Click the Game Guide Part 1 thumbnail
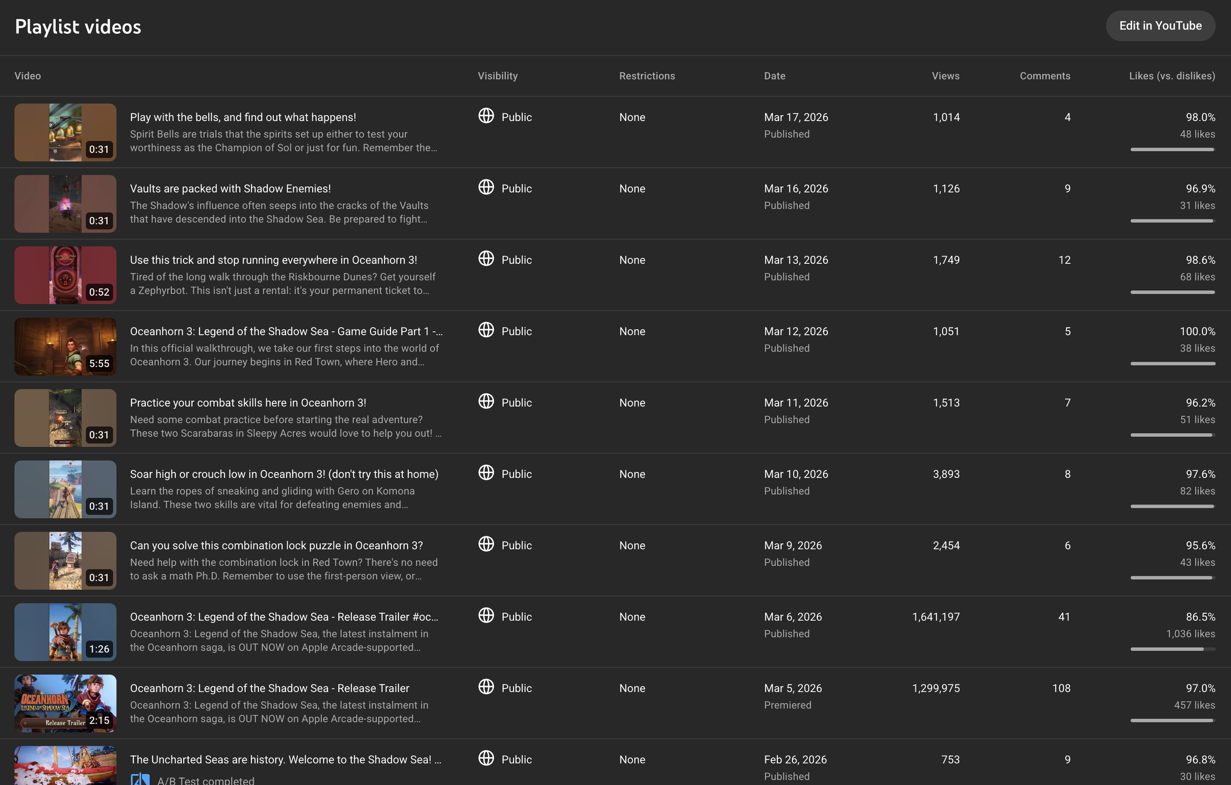The width and height of the screenshot is (1231, 785). click(x=65, y=346)
